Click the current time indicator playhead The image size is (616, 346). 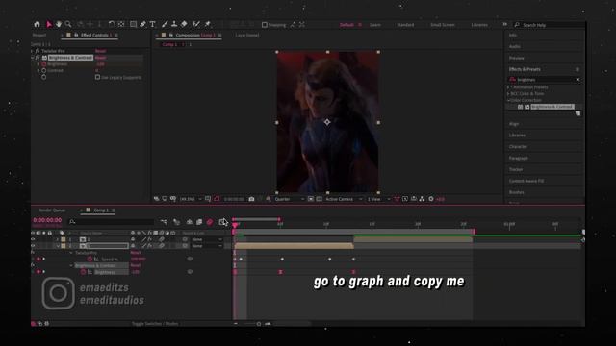pos(235,225)
